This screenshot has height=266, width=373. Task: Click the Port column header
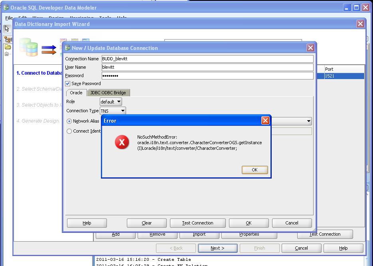pyautogui.click(x=344, y=69)
